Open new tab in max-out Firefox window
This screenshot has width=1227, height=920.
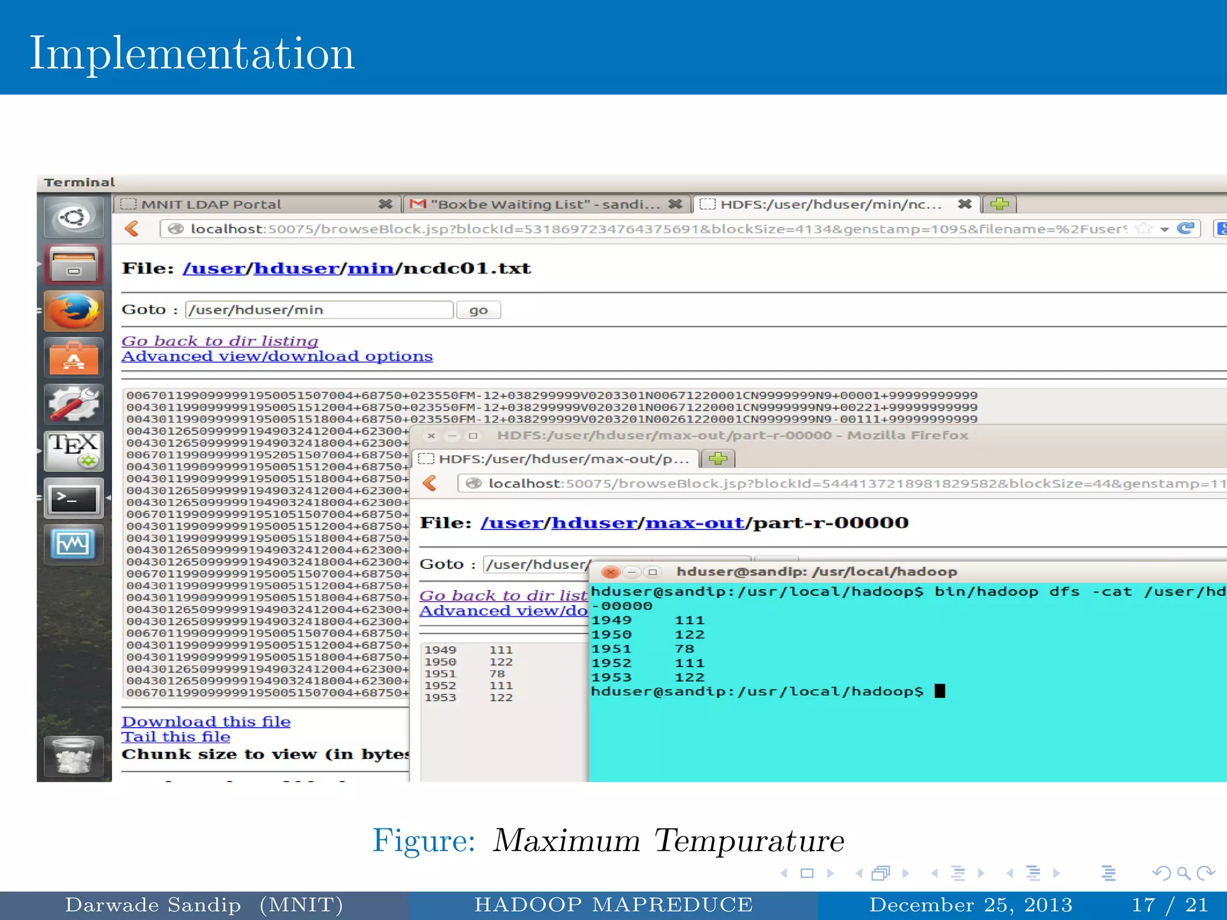(x=718, y=459)
